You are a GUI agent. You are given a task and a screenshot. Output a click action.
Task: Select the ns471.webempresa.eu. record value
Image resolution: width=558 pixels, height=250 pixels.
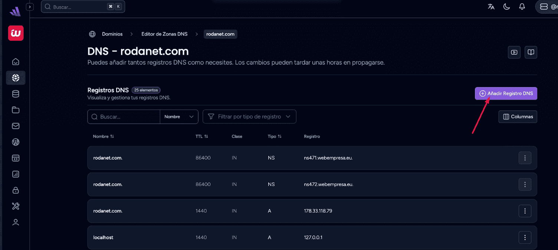tap(328, 158)
